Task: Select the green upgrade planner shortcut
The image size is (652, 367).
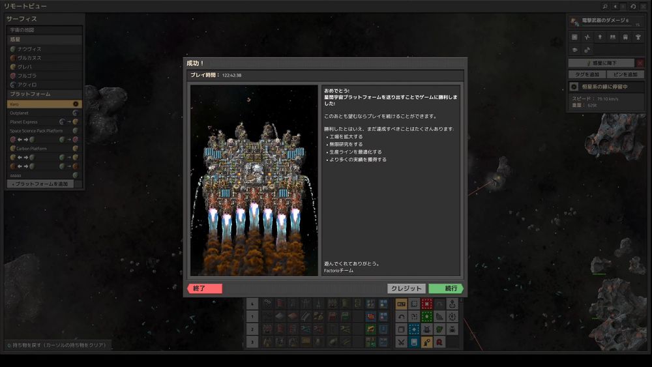Action: coord(426,317)
